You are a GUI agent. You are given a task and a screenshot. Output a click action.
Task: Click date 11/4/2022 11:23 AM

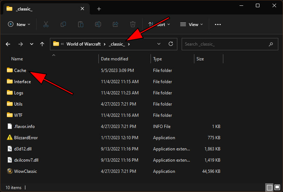pyautogui.click(x=120, y=93)
